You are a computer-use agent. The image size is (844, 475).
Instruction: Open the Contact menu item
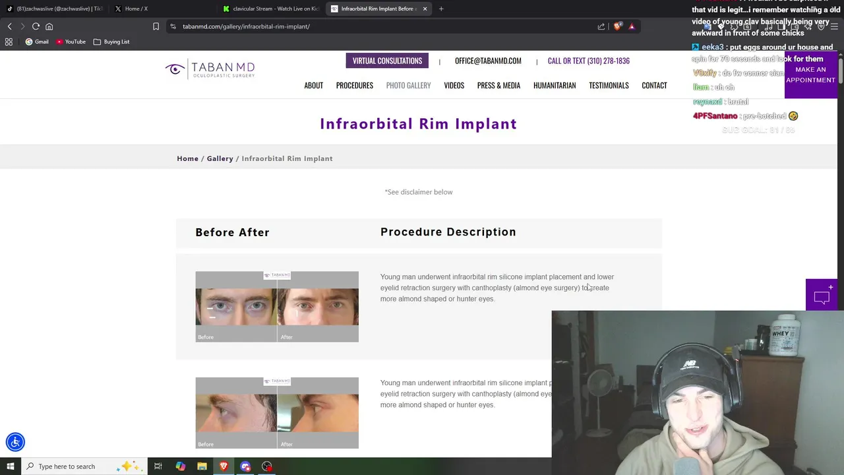point(654,85)
